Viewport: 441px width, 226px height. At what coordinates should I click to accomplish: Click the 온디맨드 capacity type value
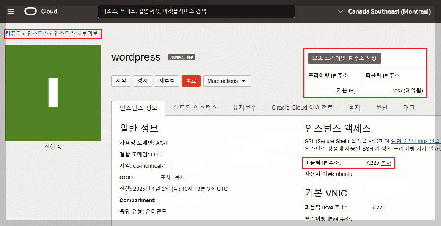click(x=156, y=211)
